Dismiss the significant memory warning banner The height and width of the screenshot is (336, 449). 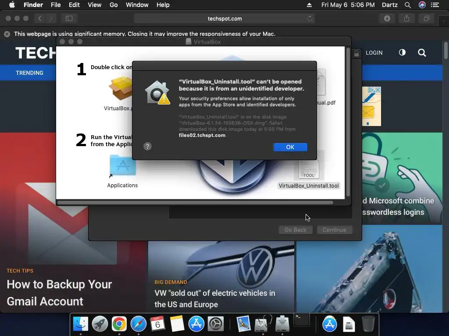(7, 34)
